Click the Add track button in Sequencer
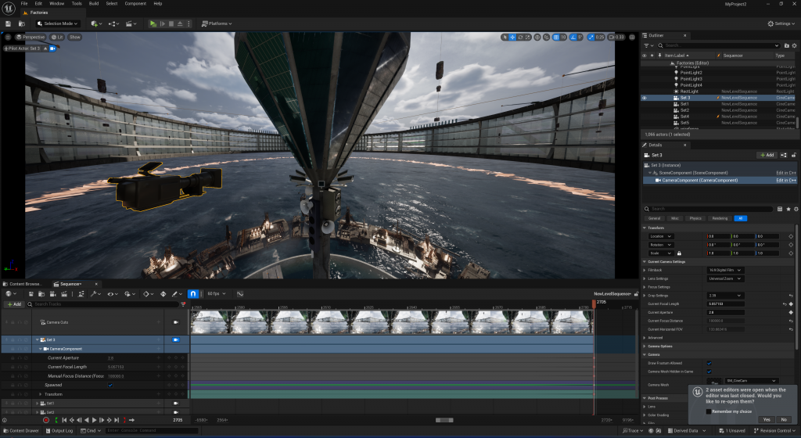Screen dimensions: 801x438 [x=13, y=304]
